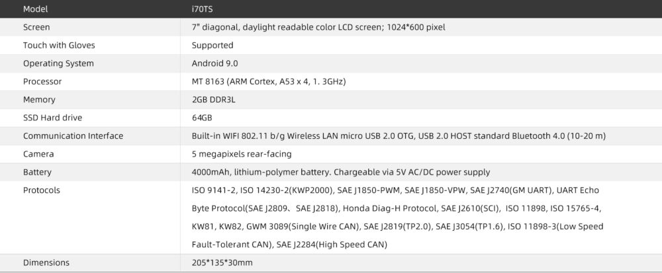Select the 64GB storage value

click(202, 118)
